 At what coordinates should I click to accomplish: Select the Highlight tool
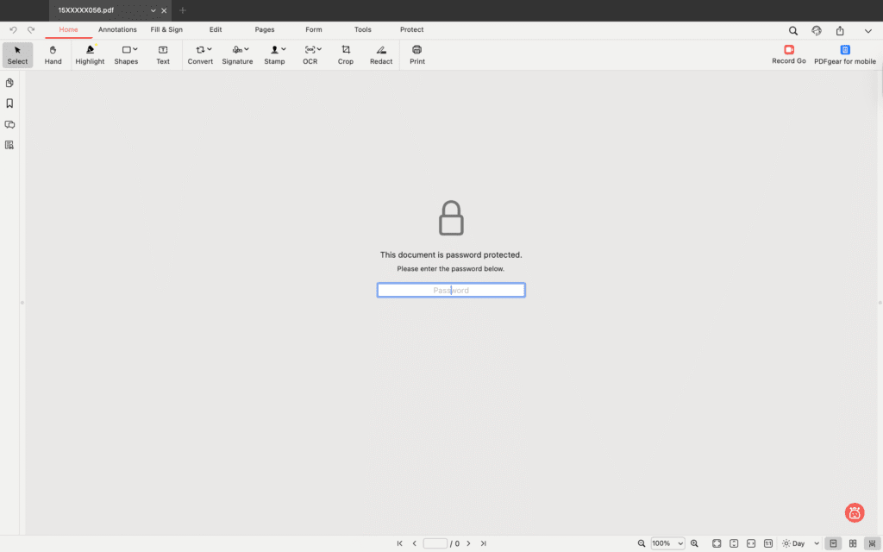[x=90, y=53]
